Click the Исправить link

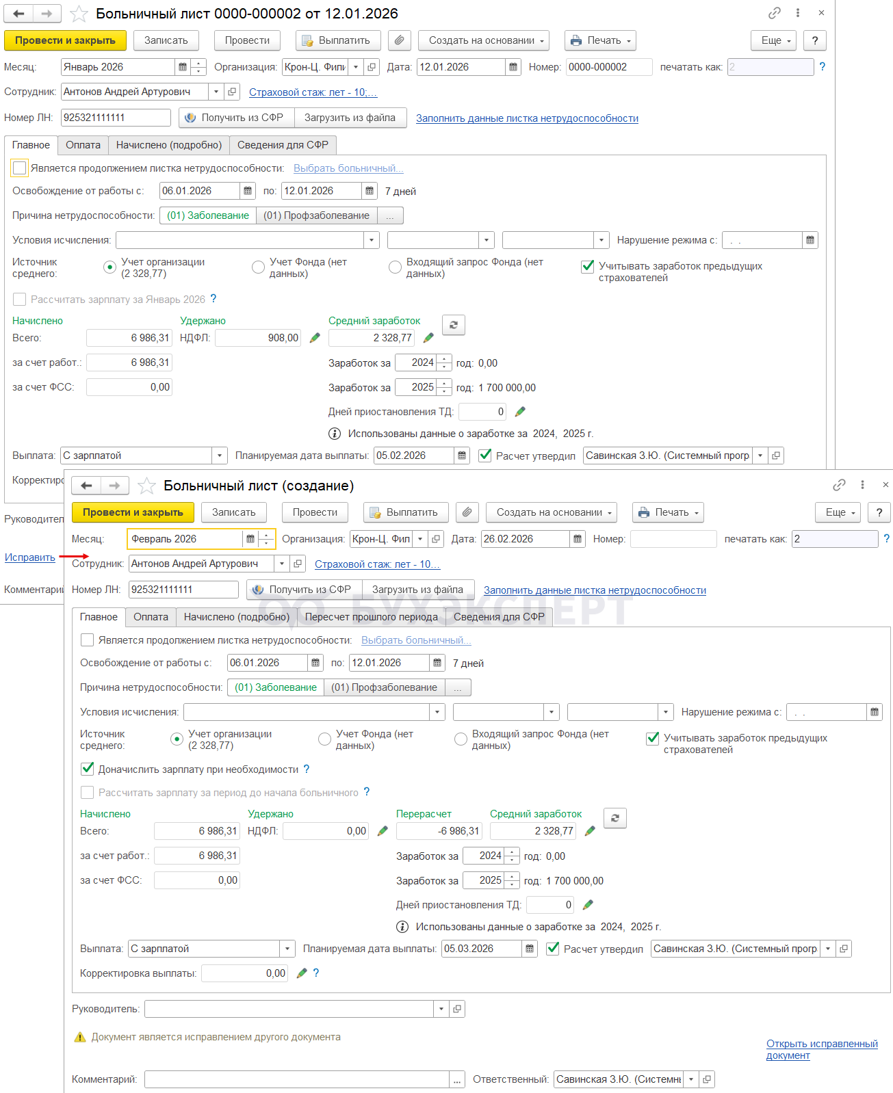pyautogui.click(x=30, y=557)
